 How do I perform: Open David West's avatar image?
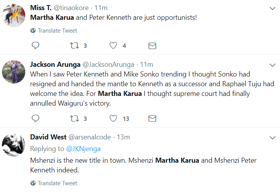(14, 145)
